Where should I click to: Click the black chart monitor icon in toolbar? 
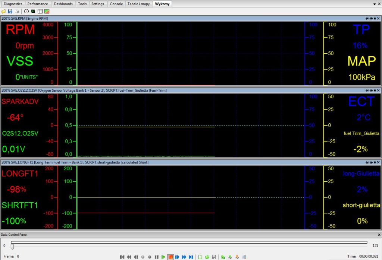(33, 11)
